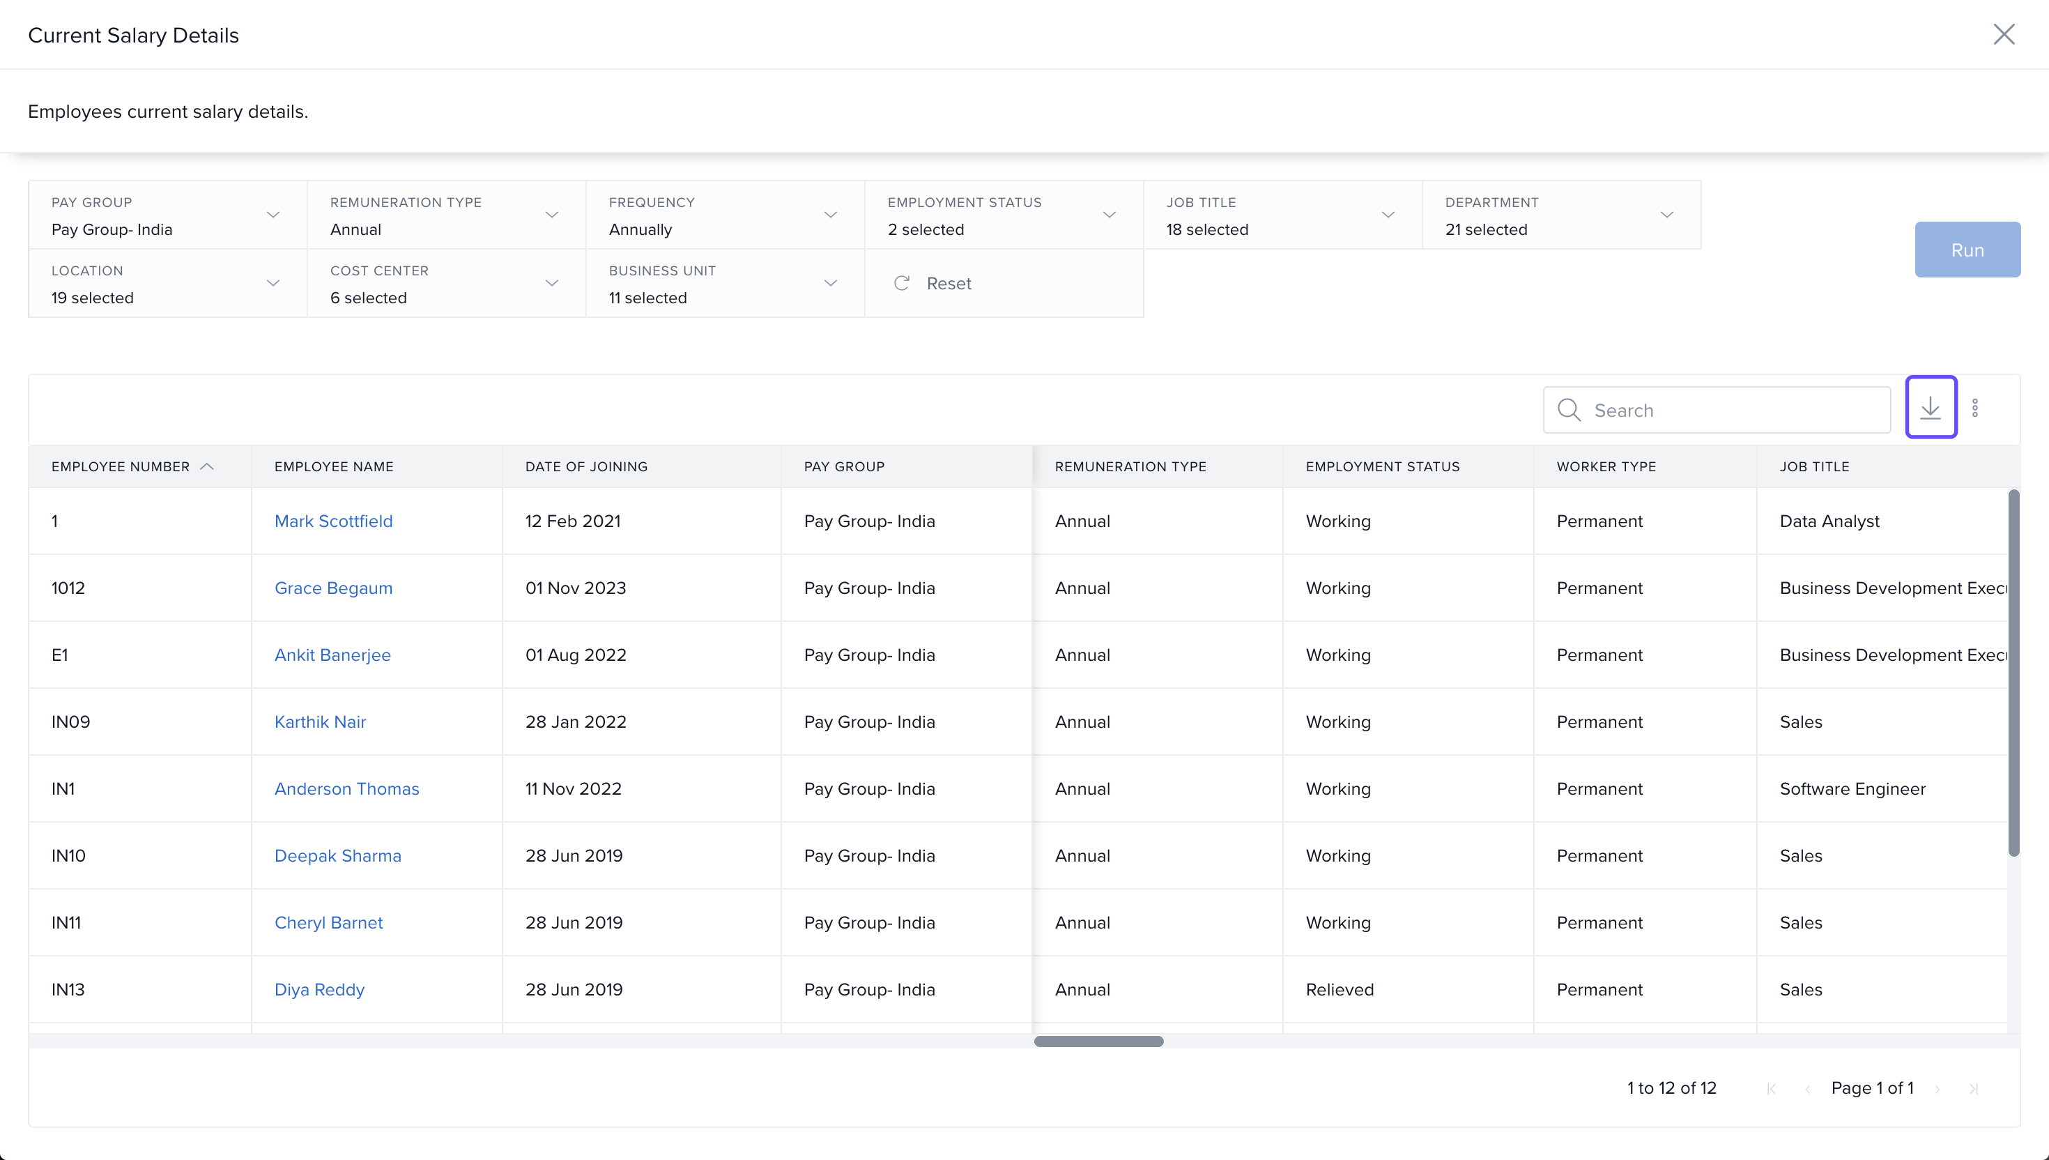
Task: Expand the Pay Group dropdown
Action: coord(273,215)
